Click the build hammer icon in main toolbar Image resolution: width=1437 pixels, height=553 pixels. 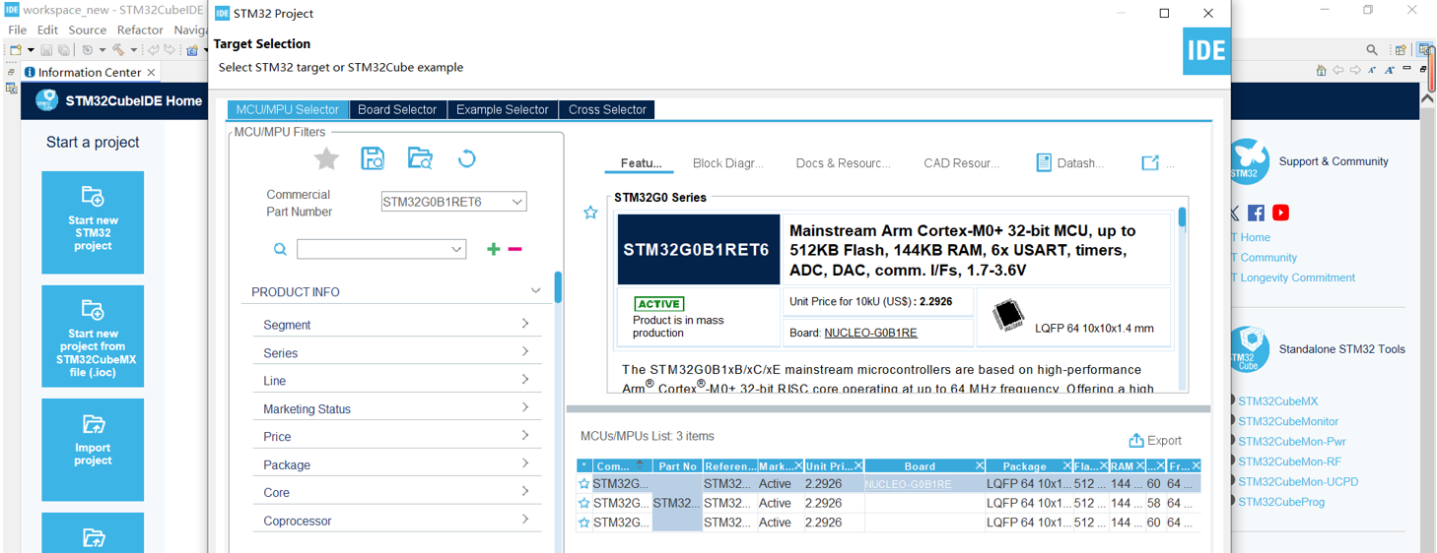118,49
